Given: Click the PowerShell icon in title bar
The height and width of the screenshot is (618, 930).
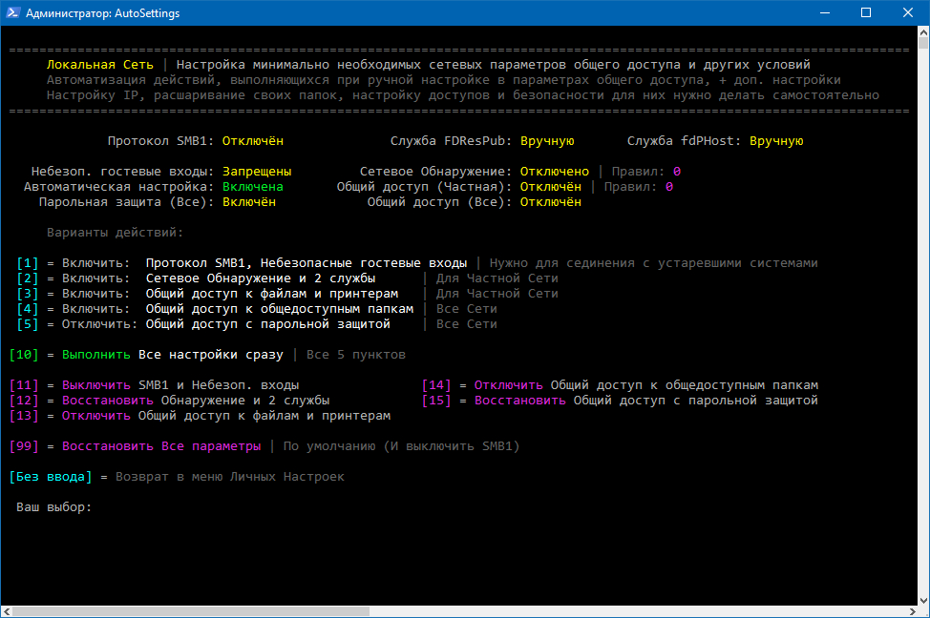Looking at the screenshot, I should click(x=13, y=12).
